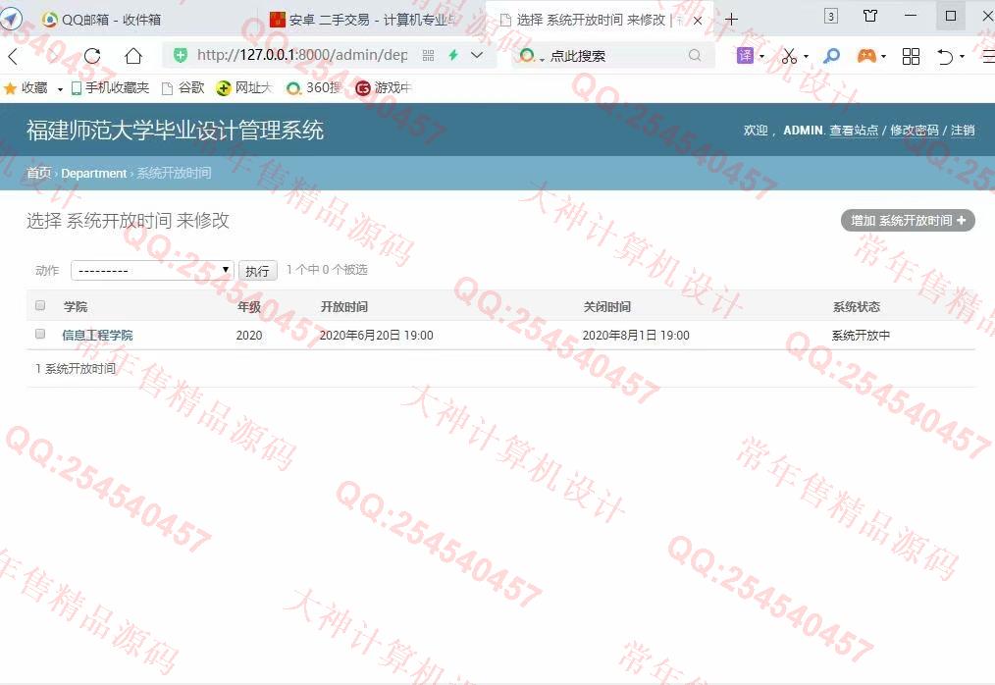Follow the 修改密码 link
995x685 pixels.
pyautogui.click(x=914, y=131)
